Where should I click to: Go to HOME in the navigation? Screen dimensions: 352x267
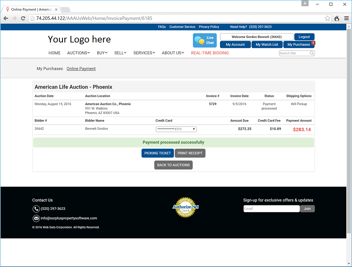(55, 53)
